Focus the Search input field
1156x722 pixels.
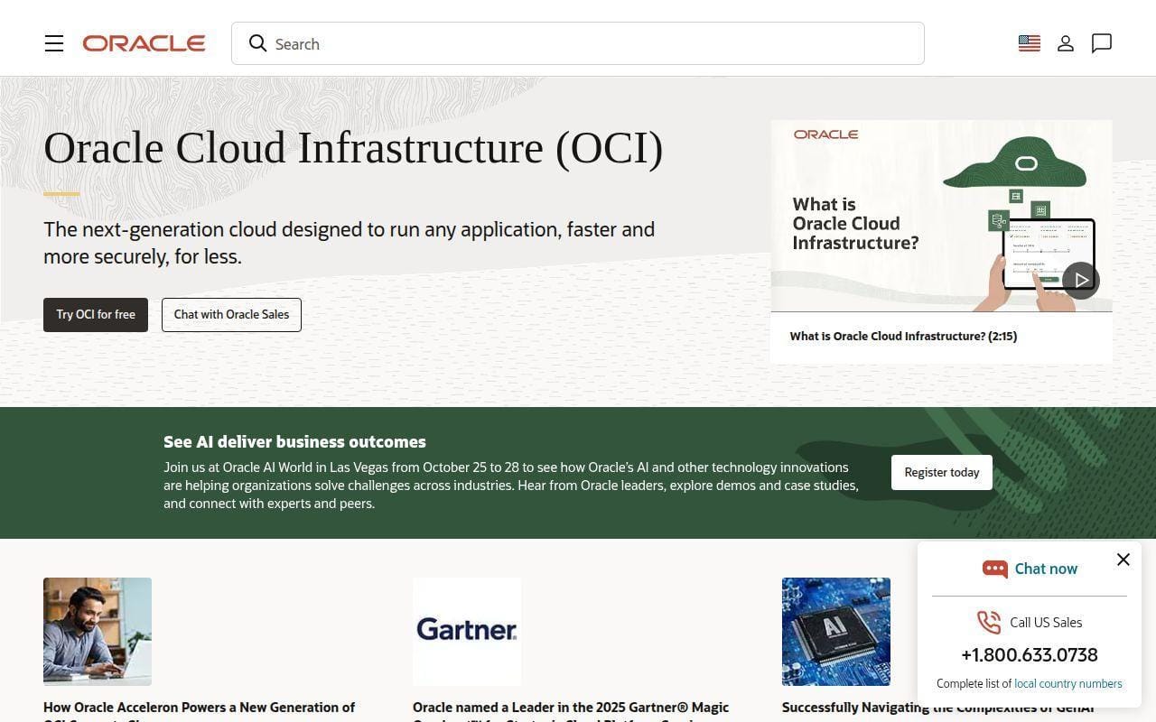click(578, 43)
